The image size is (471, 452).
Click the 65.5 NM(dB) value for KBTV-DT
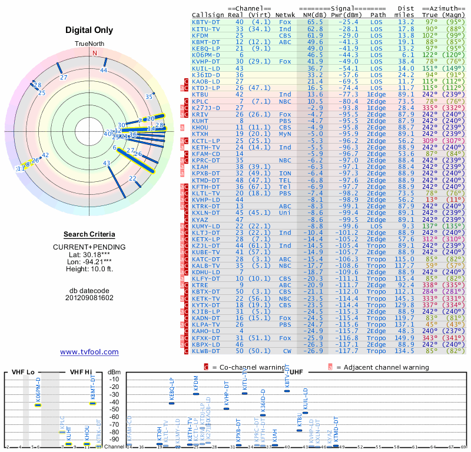click(x=315, y=22)
